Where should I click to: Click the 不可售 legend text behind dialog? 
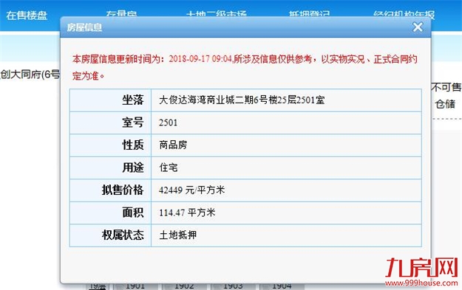point(446,87)
